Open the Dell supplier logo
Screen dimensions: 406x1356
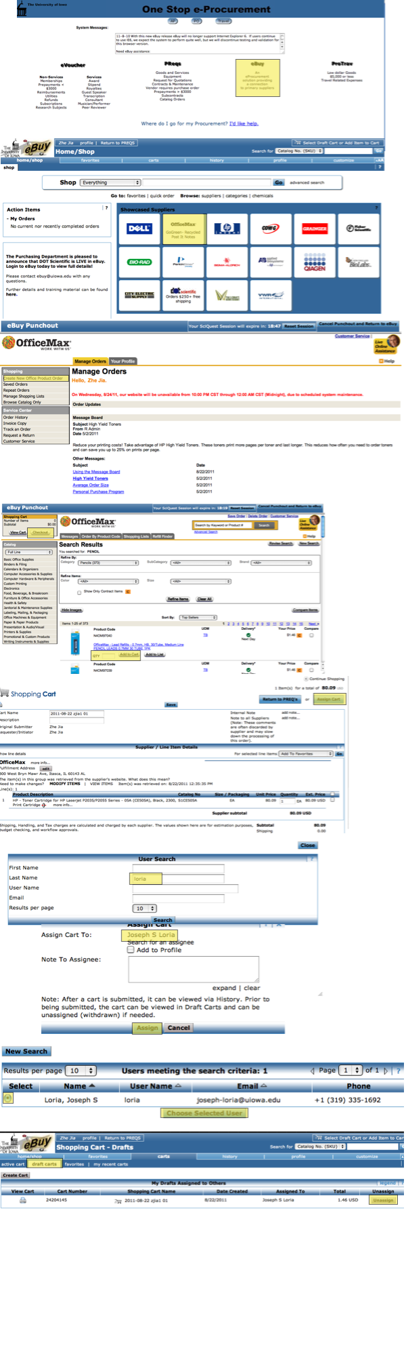(x=139, y=229)
